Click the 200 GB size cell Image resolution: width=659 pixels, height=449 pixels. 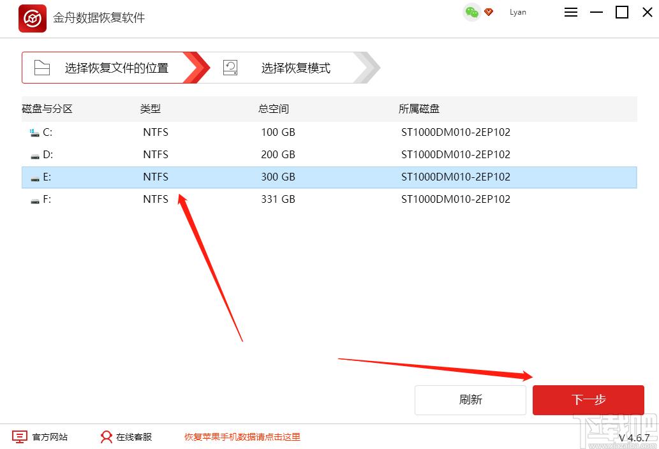click(x=278, y=154)
